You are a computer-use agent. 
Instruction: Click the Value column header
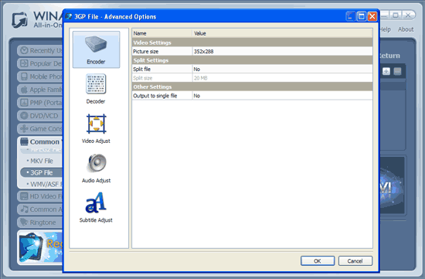pos(282,33)
